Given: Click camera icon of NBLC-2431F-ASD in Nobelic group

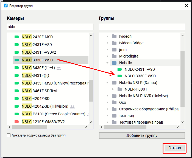Looking at the screenshot, I should 120,69.
